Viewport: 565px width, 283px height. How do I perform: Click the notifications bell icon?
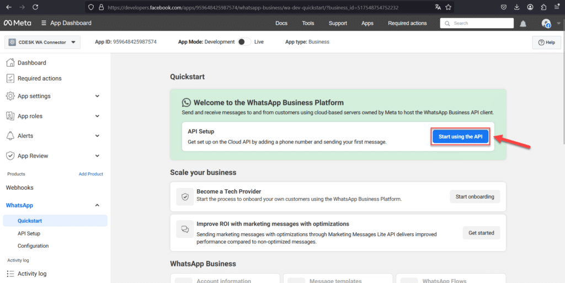[x=523, y=24]
